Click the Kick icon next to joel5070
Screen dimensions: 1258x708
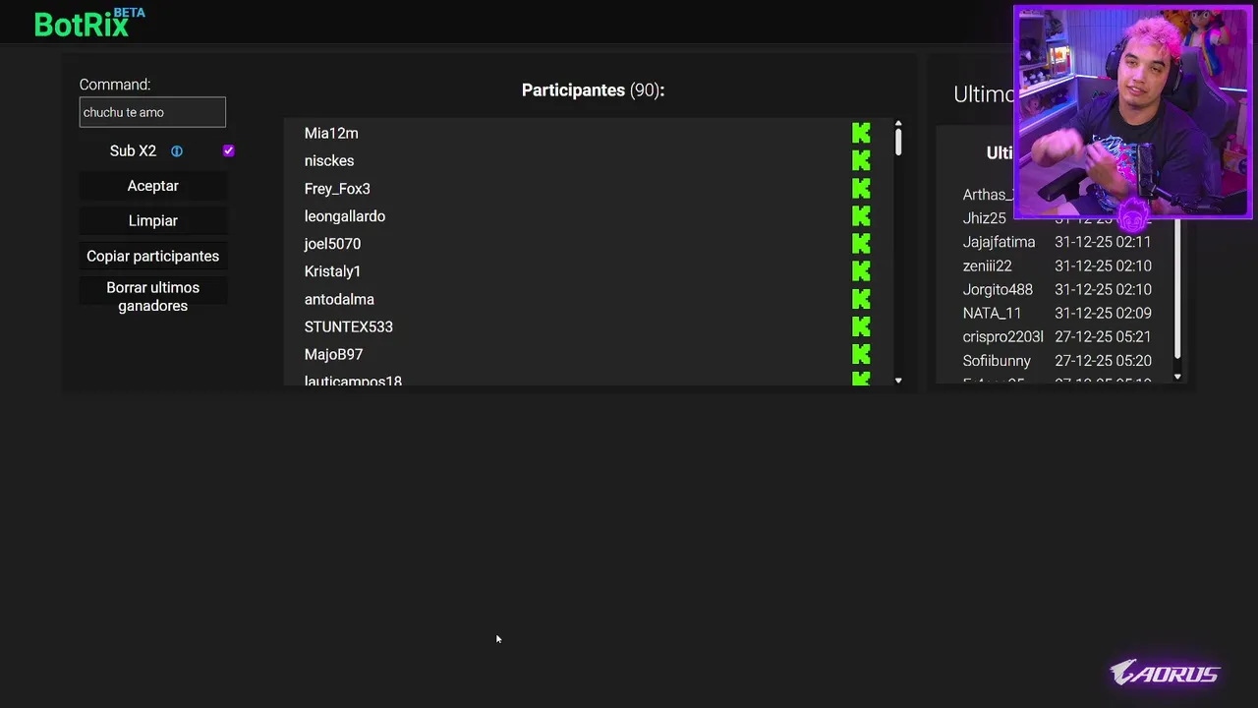861,243
